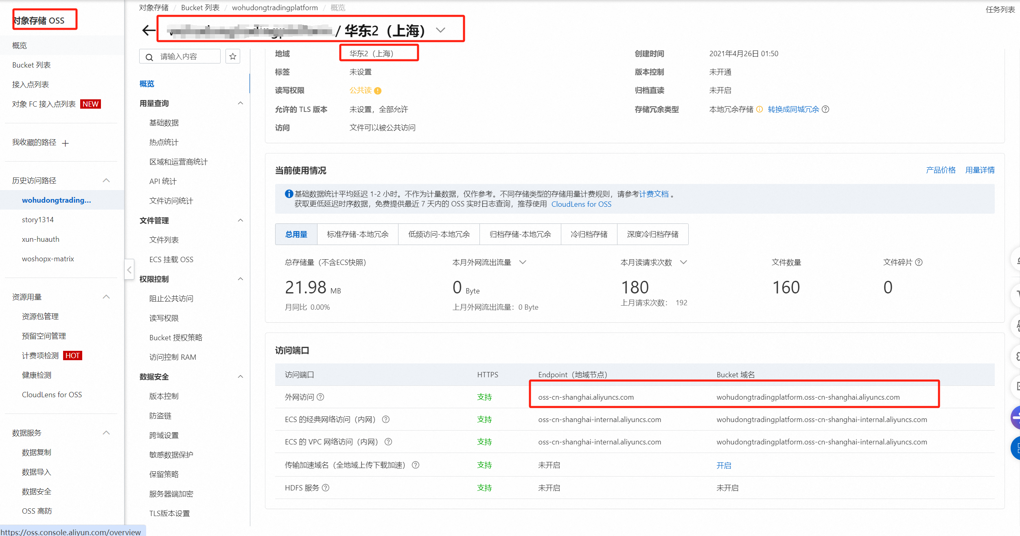Add a favorite path with plus icon

[x=66, y=143]
